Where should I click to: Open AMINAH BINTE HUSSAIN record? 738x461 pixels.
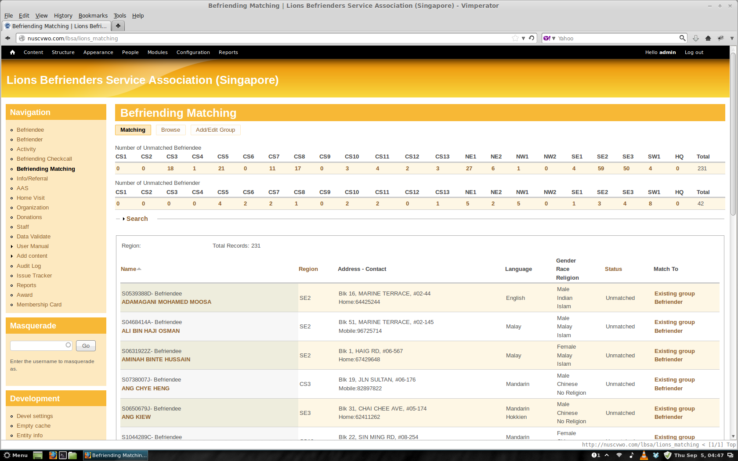coord(156,360)
